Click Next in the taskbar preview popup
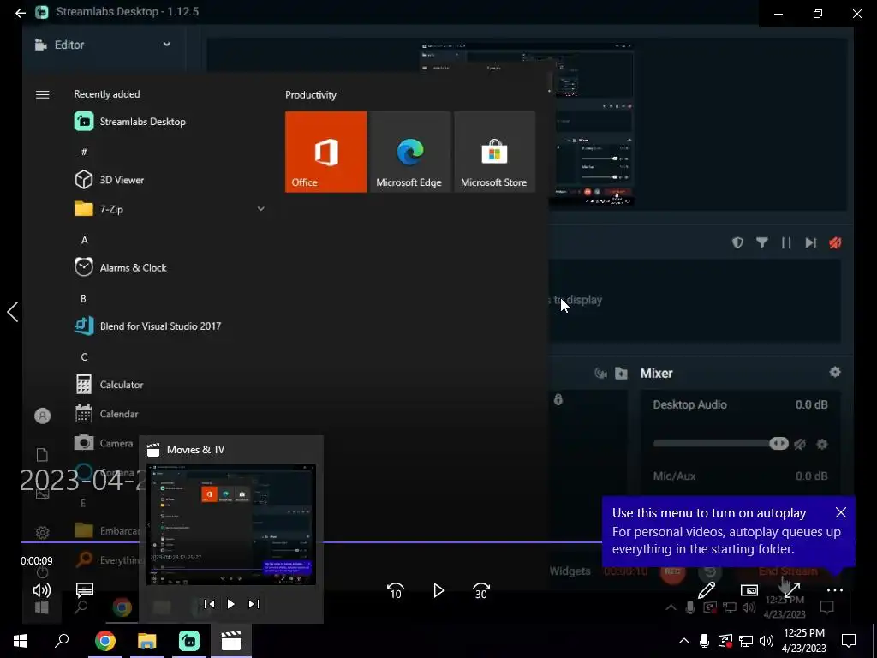Screen dimensions: 877x658 (x=254, y=604)
